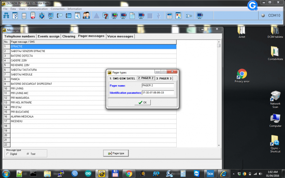Select message row BATERIE DEFECTA

point(93,56)
